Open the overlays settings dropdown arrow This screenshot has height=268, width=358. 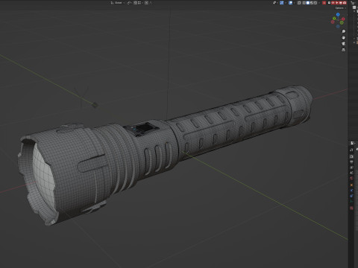[x=295, y=3]
